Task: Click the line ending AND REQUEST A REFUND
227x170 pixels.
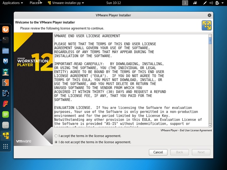Action: [110, 92]
